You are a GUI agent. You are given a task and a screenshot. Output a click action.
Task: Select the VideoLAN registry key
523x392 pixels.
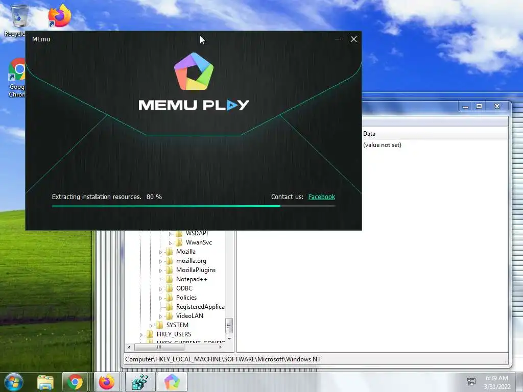[189, 316]
